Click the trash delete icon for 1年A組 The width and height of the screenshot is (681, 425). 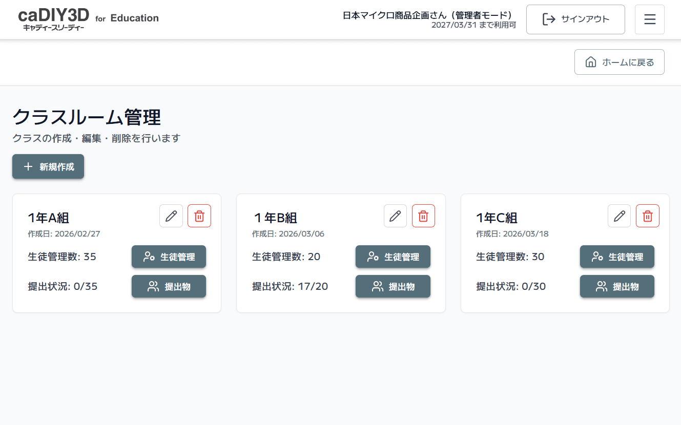(x=199, y=216)
